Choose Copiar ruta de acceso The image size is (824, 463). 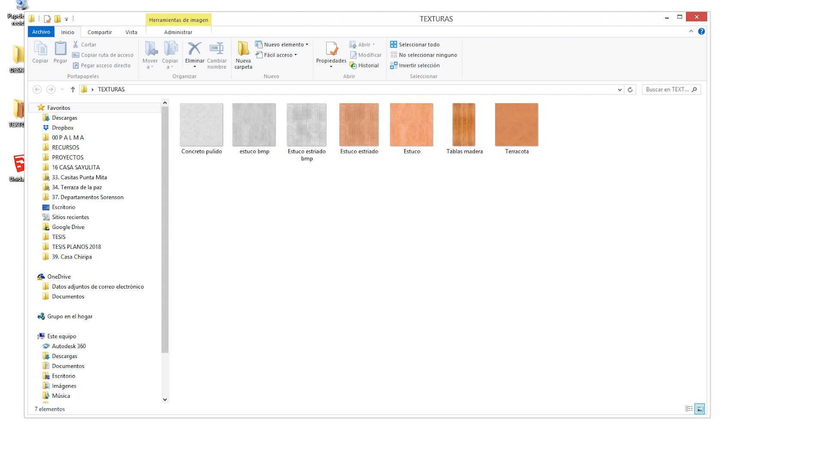click(103, 55)
